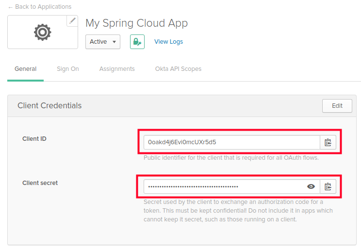Open the View Logs link

tap(168, 42)
